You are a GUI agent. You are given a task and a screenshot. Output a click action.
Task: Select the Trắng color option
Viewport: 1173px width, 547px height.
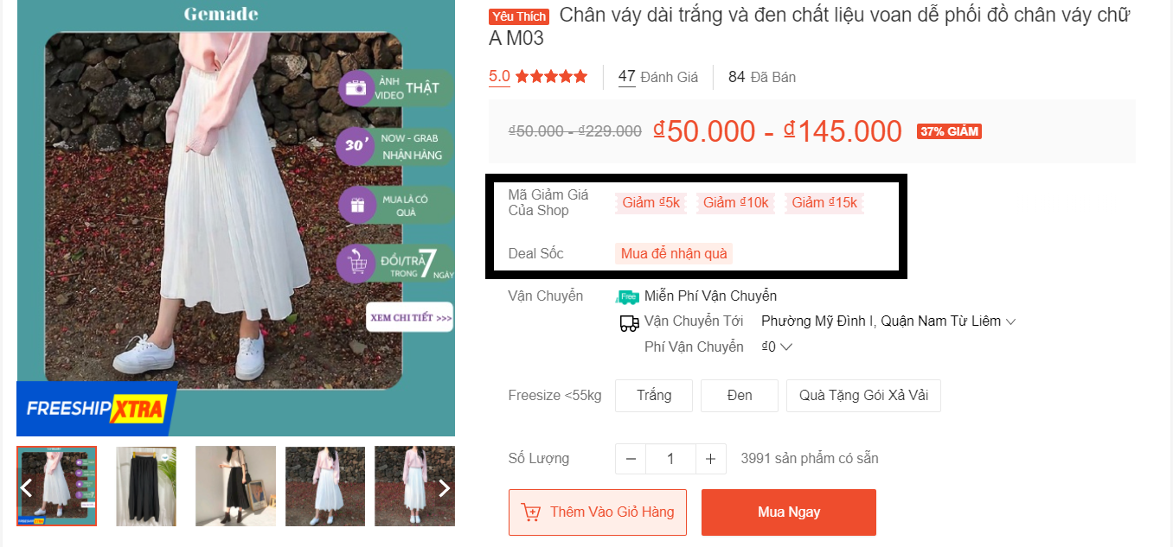click(x=654, y=396)
